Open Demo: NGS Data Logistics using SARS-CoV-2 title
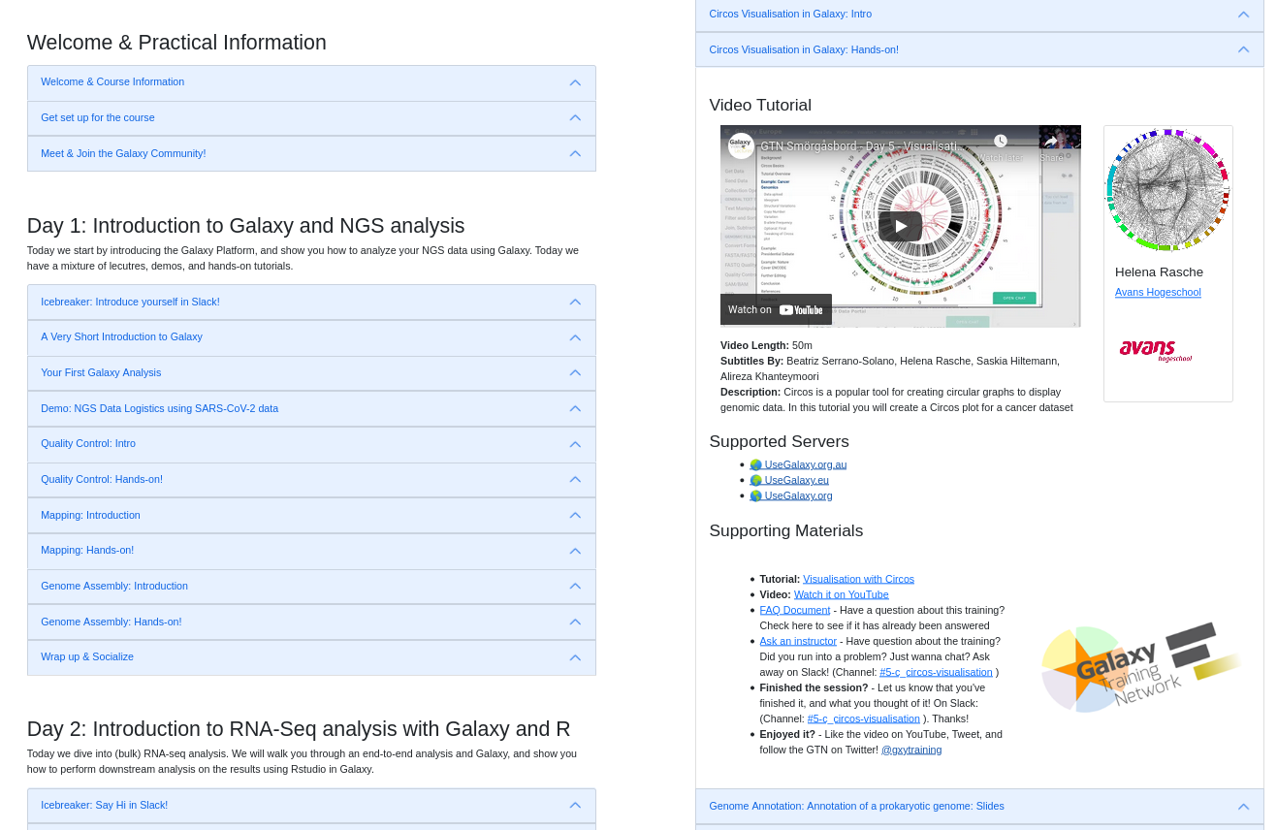The width and height of the screenshot is (1277, 830). click(159, 408)
